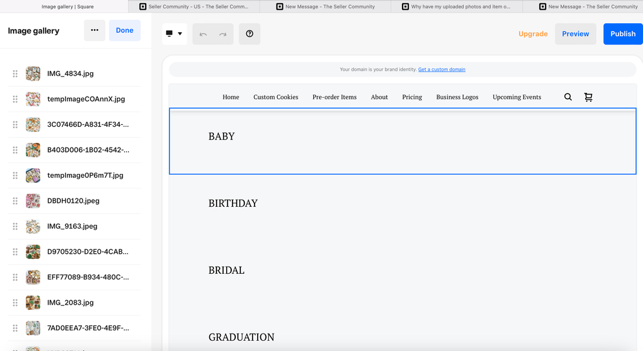The image size is (643, 351).
Task: Select the tempImageCOAnnX.jpg thumbnail
Action: tap(33, 99)
